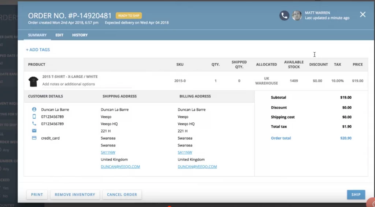Click the + Add Tags link
Screen dimensions: 375x207
pos(38,49)
